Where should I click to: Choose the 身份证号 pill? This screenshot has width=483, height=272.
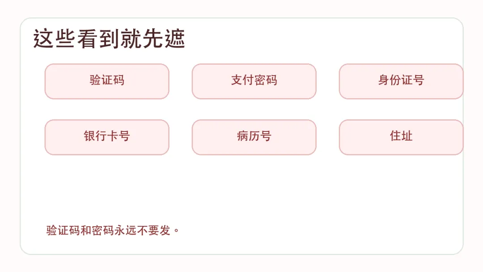pos(401,81)
